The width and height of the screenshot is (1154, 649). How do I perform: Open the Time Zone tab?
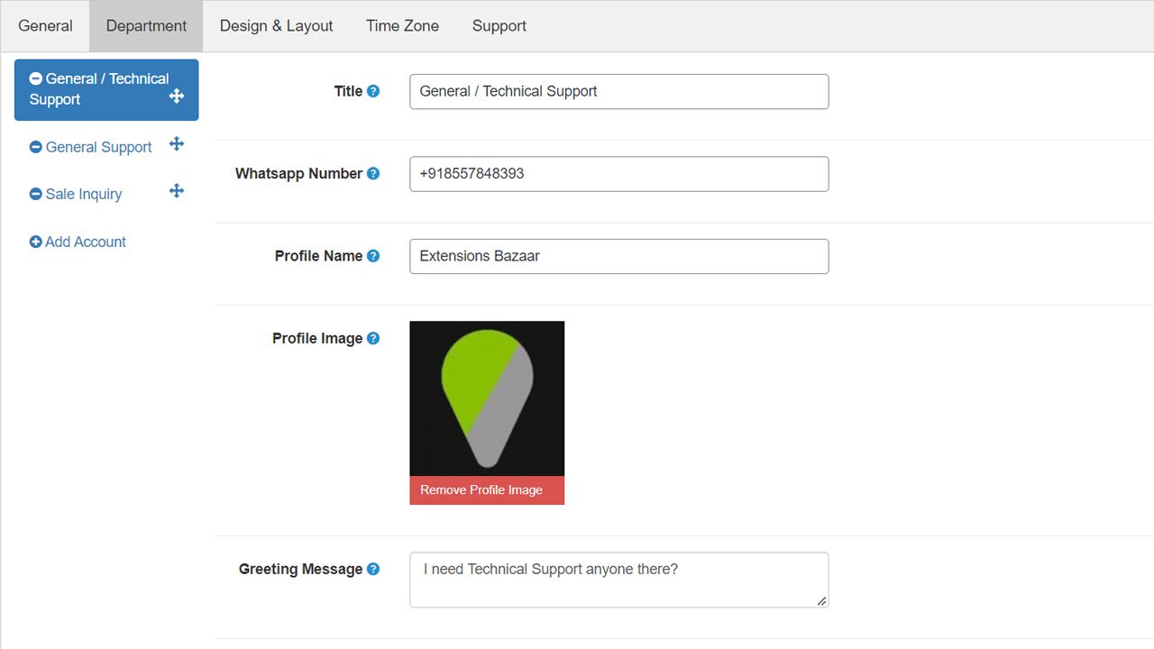tap(402, 26)
